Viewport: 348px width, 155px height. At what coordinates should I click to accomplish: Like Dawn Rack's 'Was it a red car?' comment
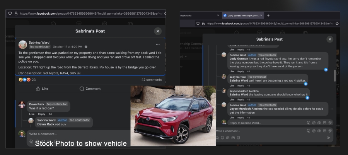(32, 114)
